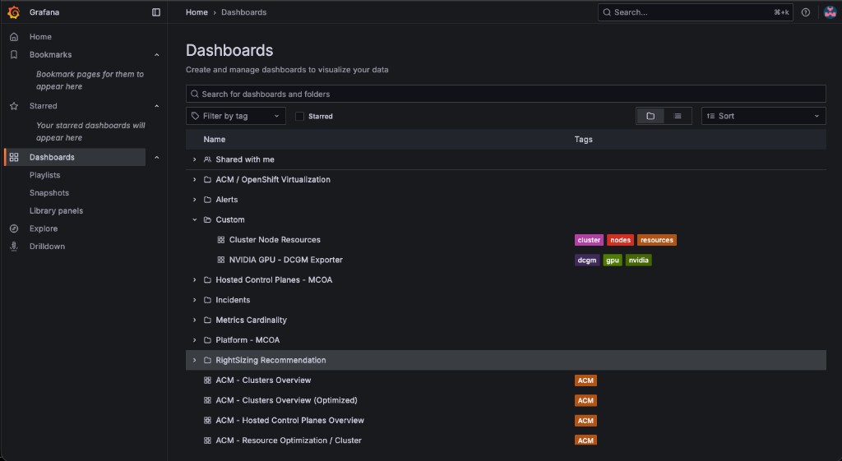The height and width of the screenshot is (461, 842).
Task: Switch to list view icon
Action: 678,116
